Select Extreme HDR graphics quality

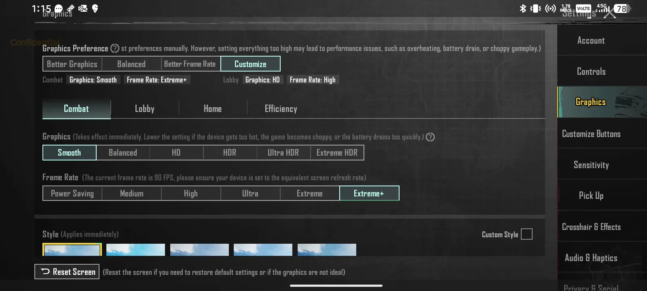coord(337,153)
